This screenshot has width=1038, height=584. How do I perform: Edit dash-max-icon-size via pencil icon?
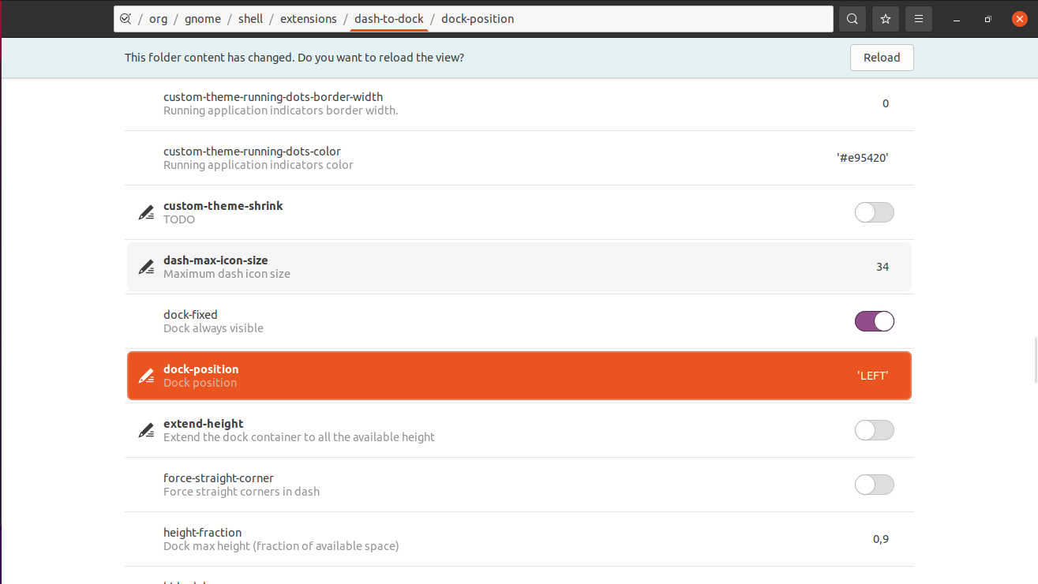coord(146,267)
